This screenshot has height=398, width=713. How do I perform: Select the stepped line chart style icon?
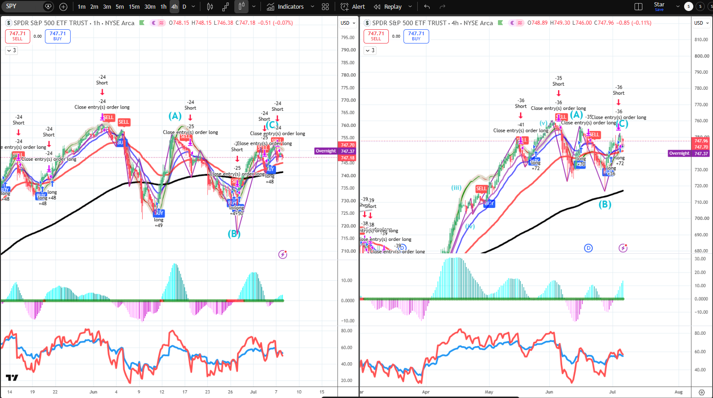pyautogui.click(x=226, y=6)
